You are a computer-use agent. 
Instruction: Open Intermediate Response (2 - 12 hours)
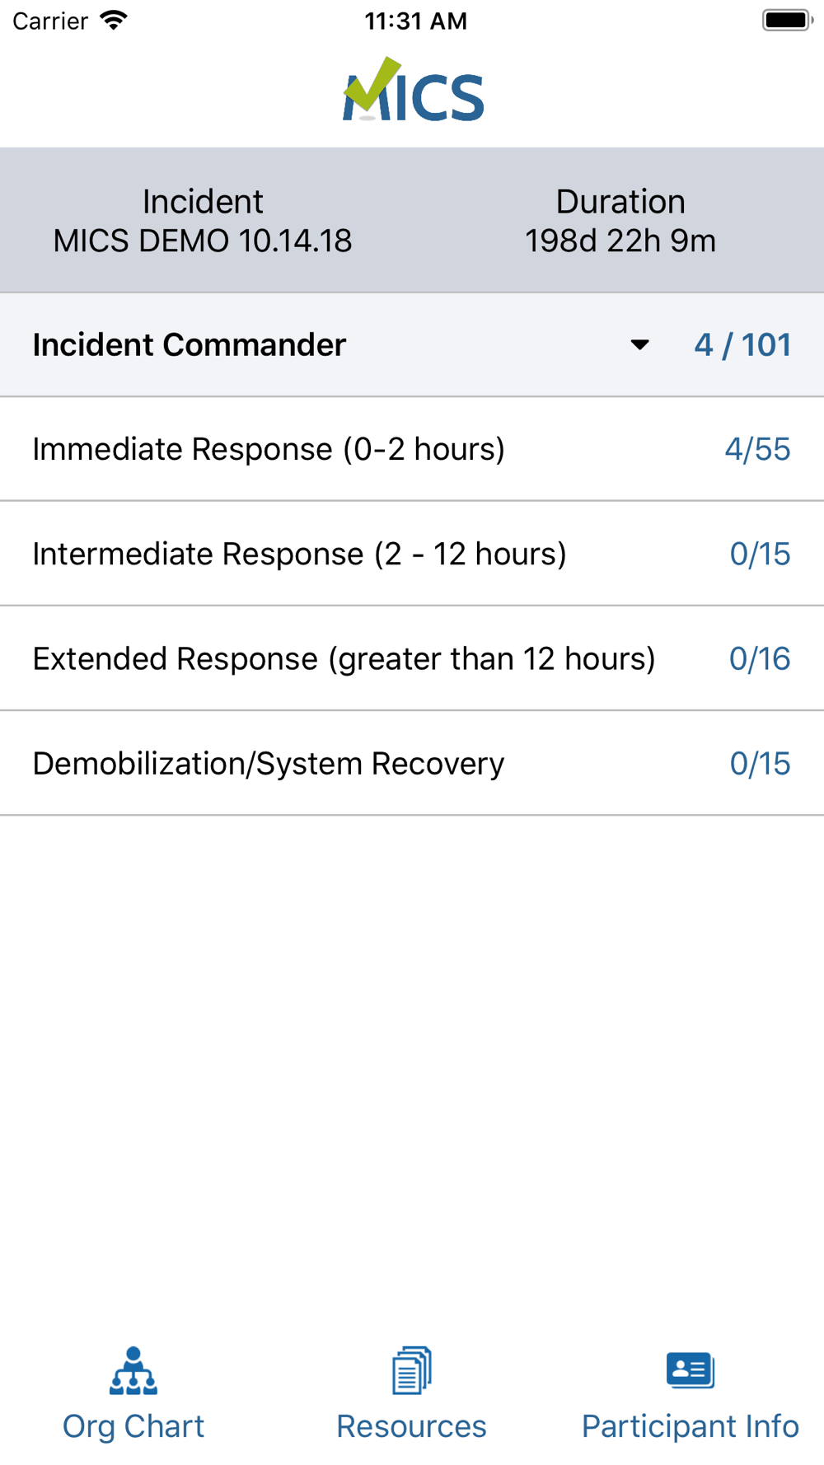(412, 554)
